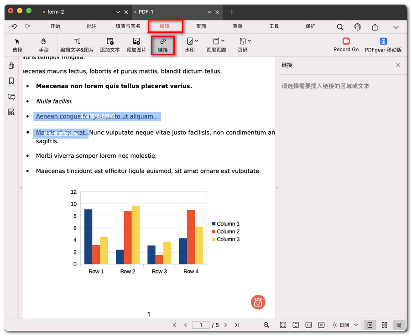
Task: Open the comments panel in left sidebar
Action: (x=11, y=97)
